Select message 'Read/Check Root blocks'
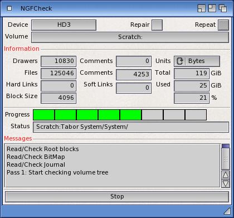This screenshot has width=234, height=218. click(x=43, y=149)
